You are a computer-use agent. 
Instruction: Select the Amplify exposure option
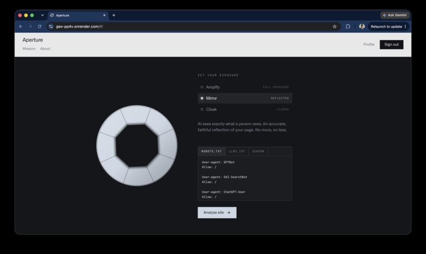point(245,87)
